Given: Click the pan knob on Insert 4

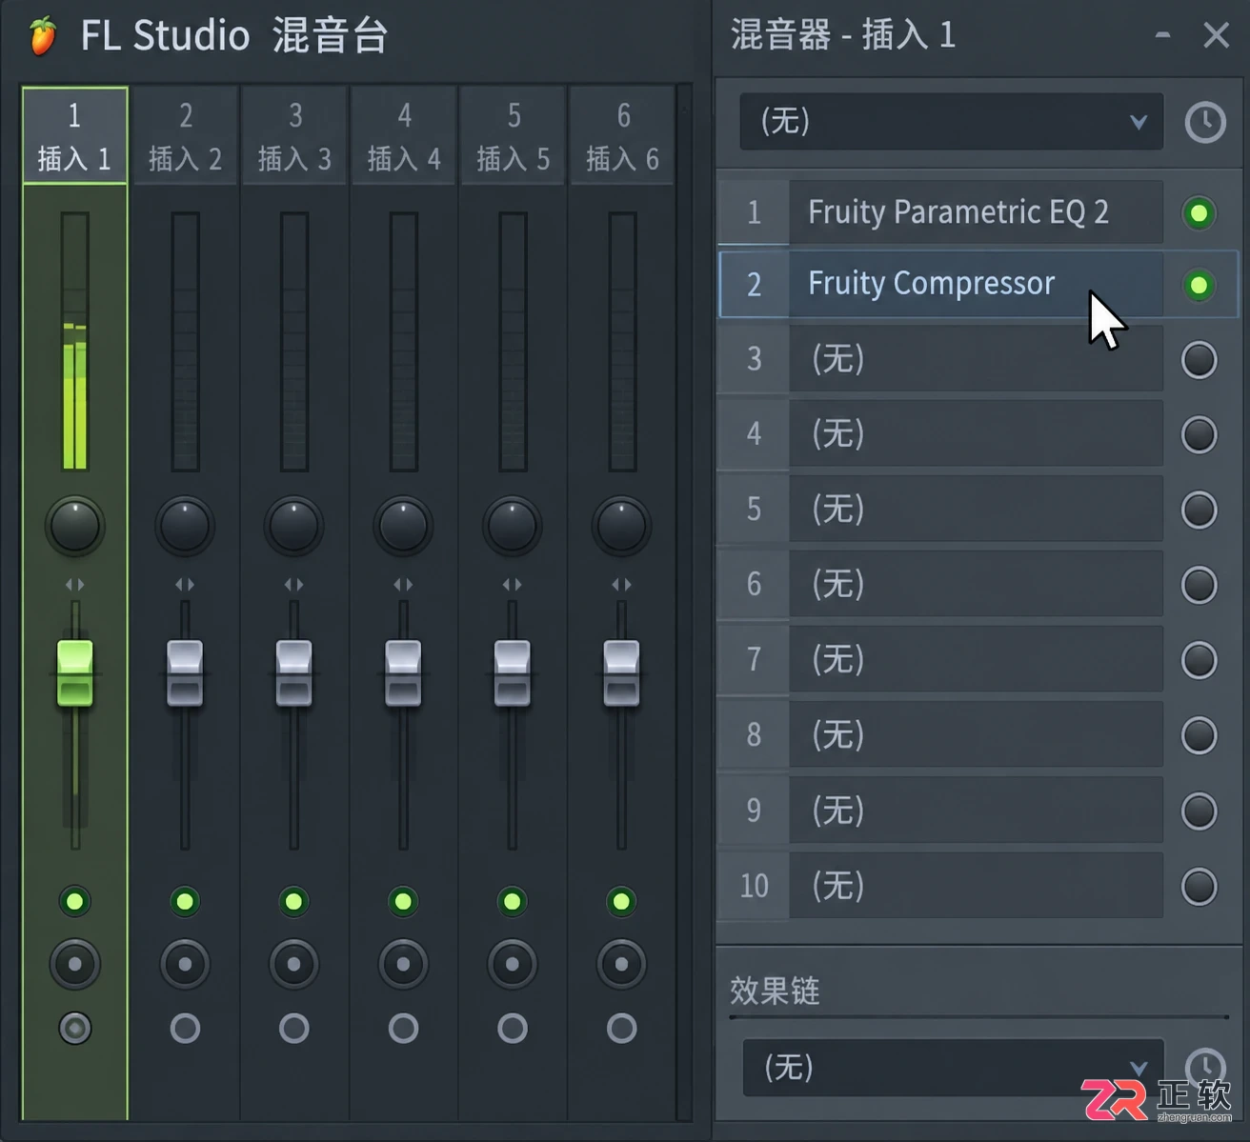Looking at the screenshot, I should tap(403, 525).
